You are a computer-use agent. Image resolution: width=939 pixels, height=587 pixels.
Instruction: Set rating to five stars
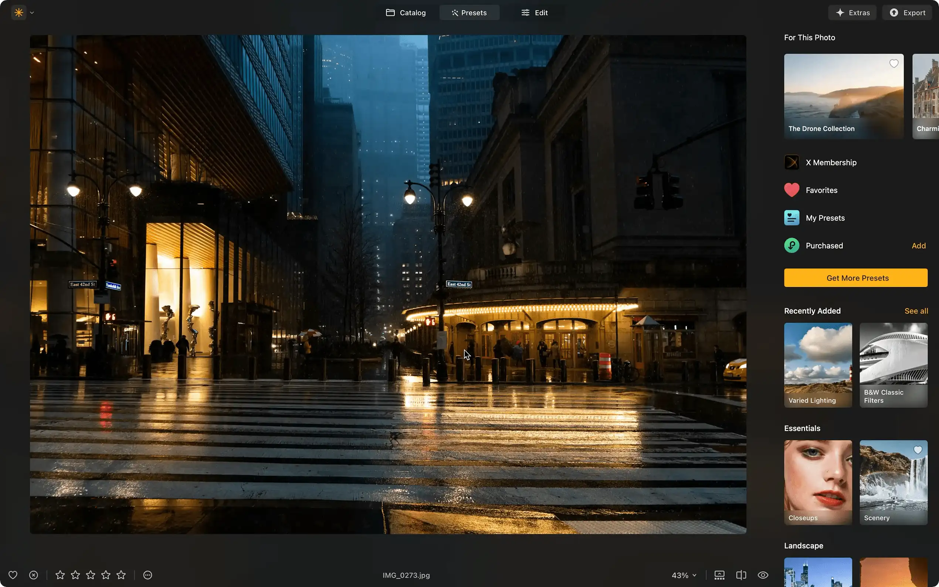click(x=121, y=575)
